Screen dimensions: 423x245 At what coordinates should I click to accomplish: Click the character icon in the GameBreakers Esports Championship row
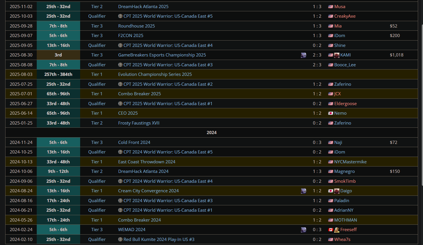(x=304, y=55)
